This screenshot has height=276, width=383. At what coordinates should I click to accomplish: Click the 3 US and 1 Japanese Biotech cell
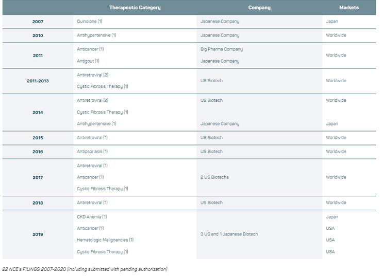pyautogui.click(x=229, y=234)
